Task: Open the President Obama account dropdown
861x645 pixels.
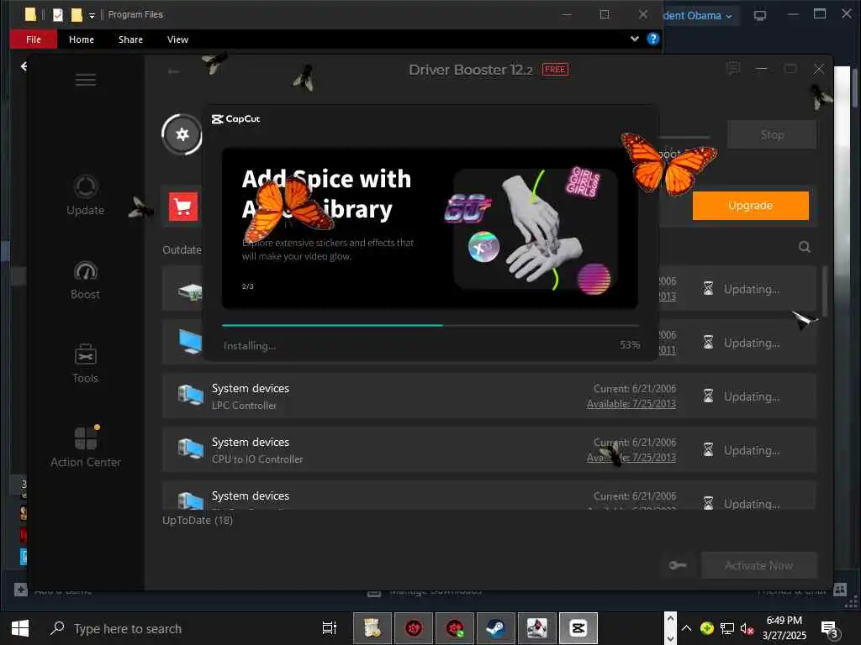Action: 699,16
